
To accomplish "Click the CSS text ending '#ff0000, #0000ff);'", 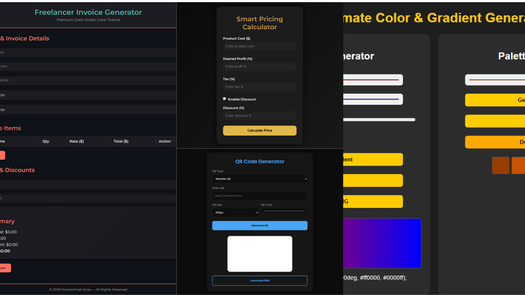I will coord(375,278).
